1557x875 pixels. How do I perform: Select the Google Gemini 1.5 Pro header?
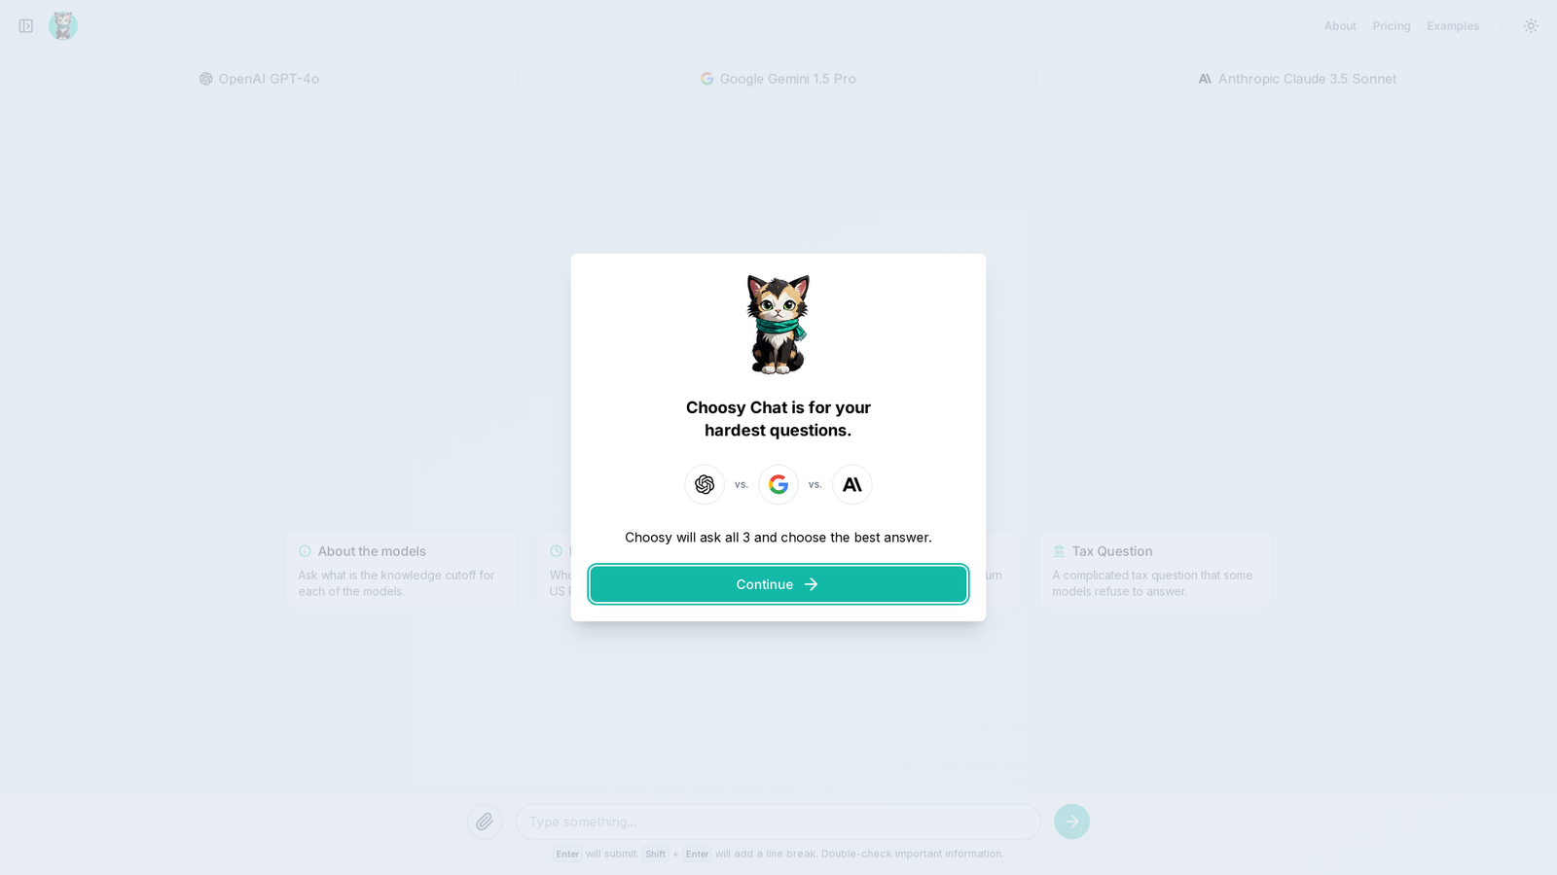point(778,79)
